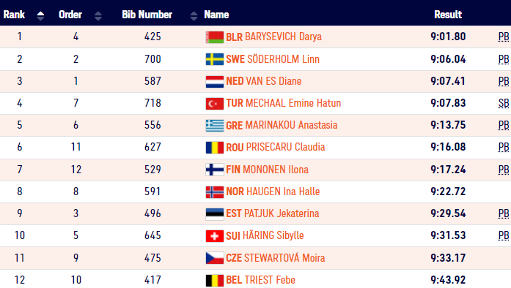511x288 pixels.
Task: Sort table by Bib Number arrow
Action: click(194, 15)
